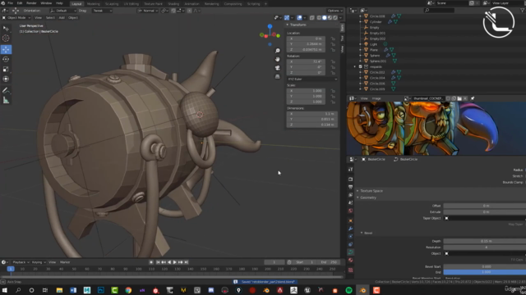This screenshot has width=526, height=295.
Task: Toggle the lock next to Scale X
Action: click(x=333, y=91)
